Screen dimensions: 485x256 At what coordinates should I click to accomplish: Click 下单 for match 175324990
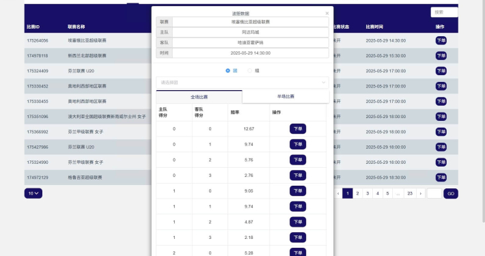[441, 162]
